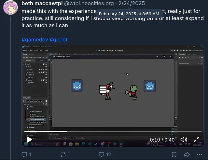Select the Import dock tab
Screen dimensions: 208x160
pyautogui.click(x=31, y=54)
